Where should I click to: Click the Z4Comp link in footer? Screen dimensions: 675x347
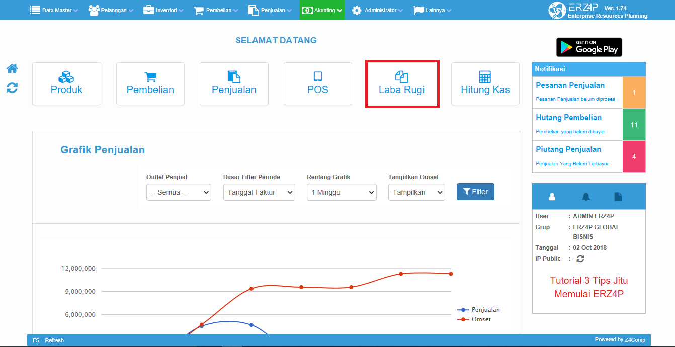tap(636, 340)
